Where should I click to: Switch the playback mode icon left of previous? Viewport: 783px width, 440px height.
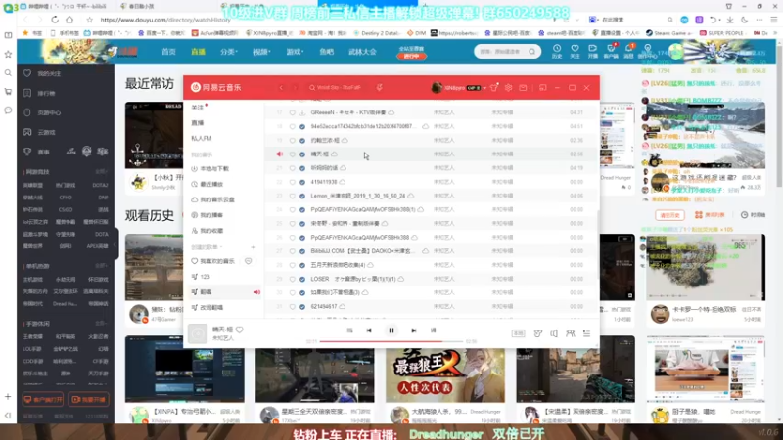(x=349, y=330)
